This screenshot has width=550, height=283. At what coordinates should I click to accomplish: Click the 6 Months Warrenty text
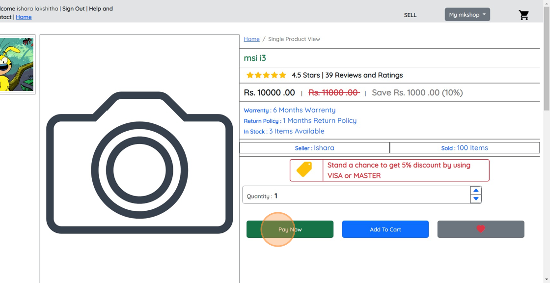[304, 110]
